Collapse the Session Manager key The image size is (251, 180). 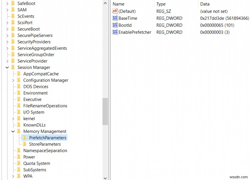tap(7, 67)
